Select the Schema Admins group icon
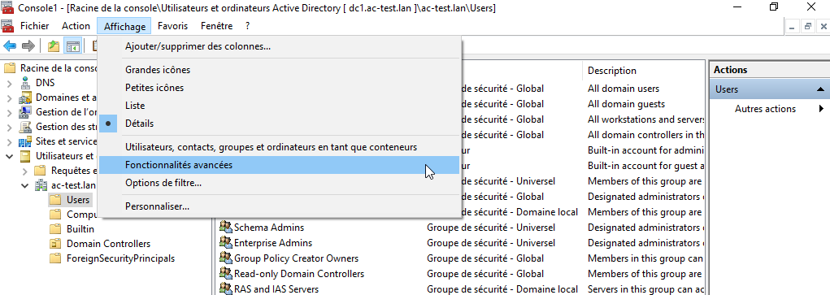This screenshot has height=295, width=830. click(x=226, y=228)
